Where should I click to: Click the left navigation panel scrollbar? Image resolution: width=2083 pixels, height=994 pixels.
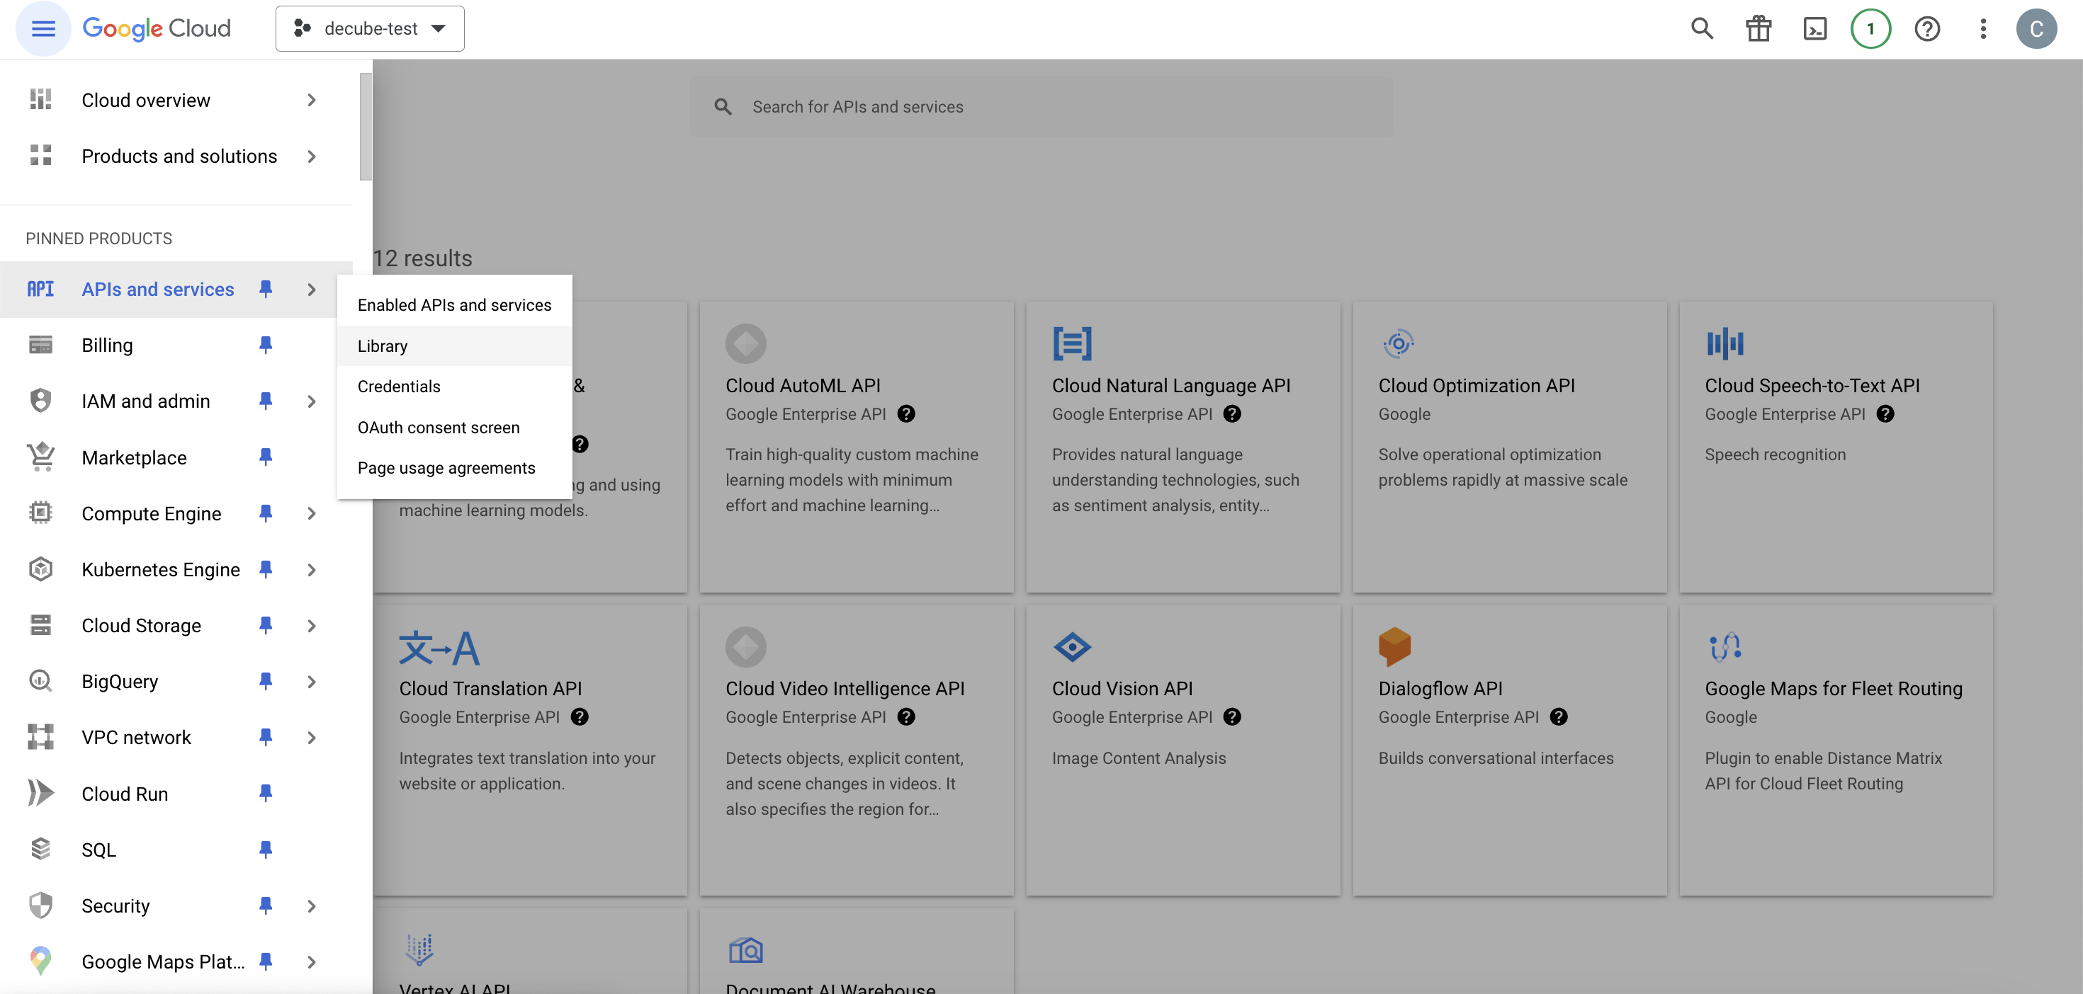coord(366,127)
